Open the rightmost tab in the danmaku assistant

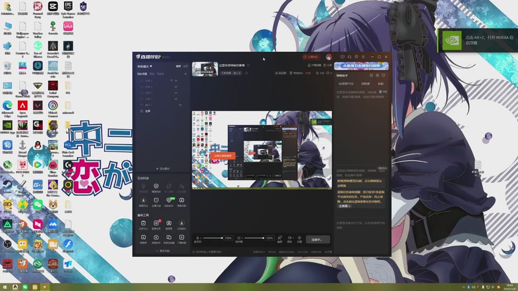click(381, 84)
